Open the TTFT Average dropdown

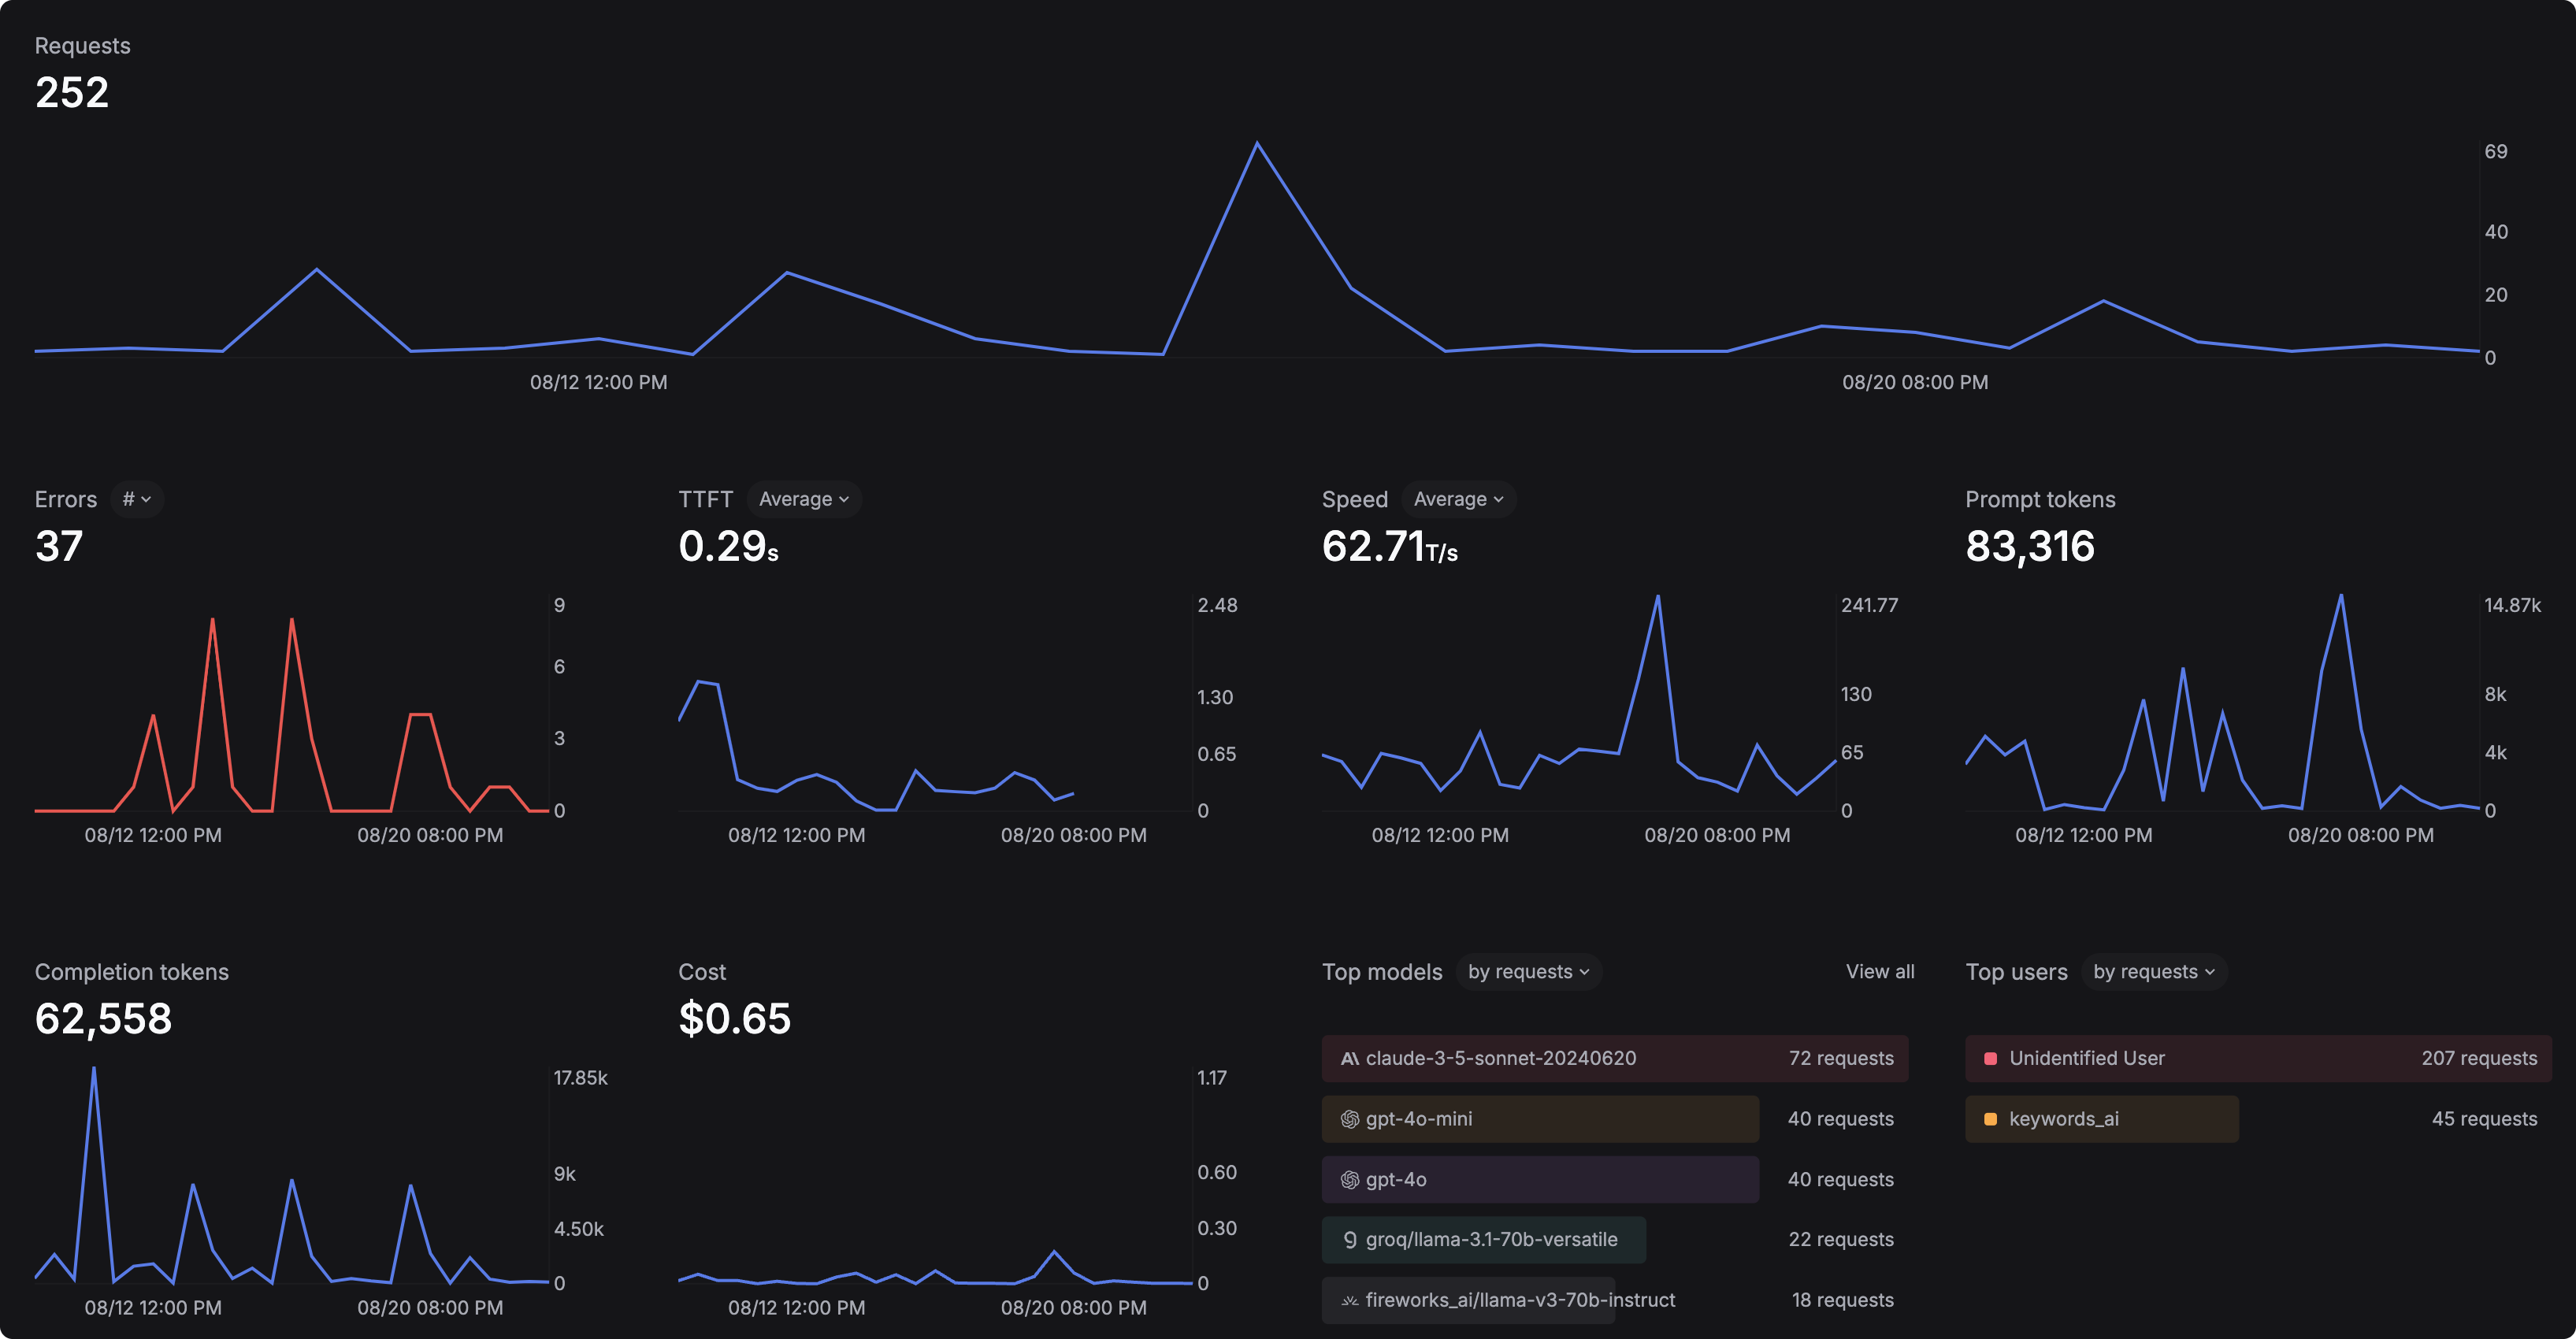pos(803,499)
